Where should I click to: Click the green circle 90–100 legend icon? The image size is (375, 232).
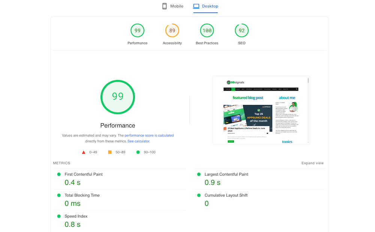(x=138, y=152)
